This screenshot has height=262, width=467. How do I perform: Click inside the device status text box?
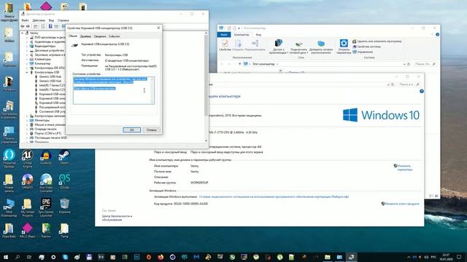pos(114,90)
